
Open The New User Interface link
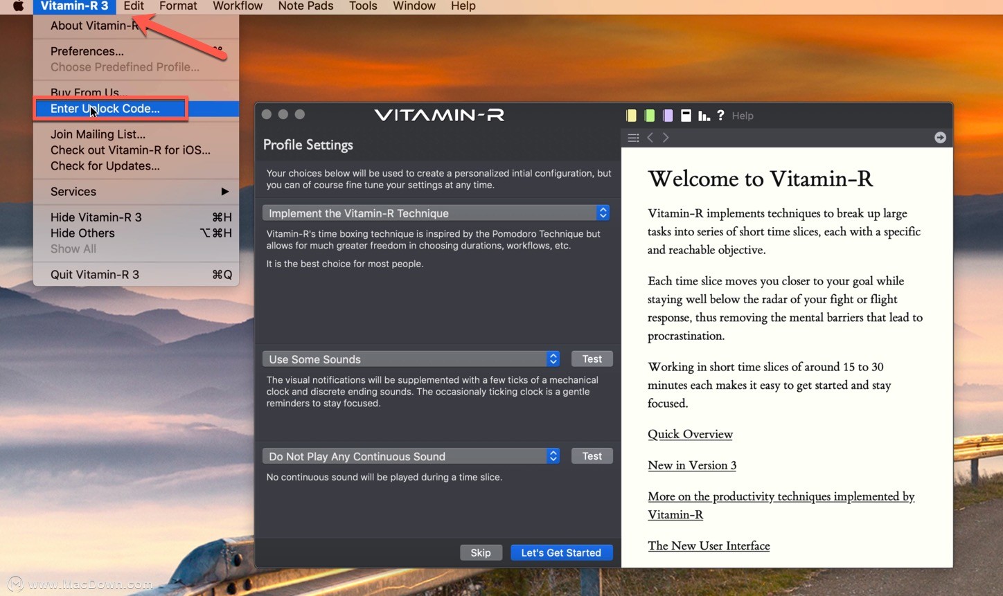tap(709, 545)
